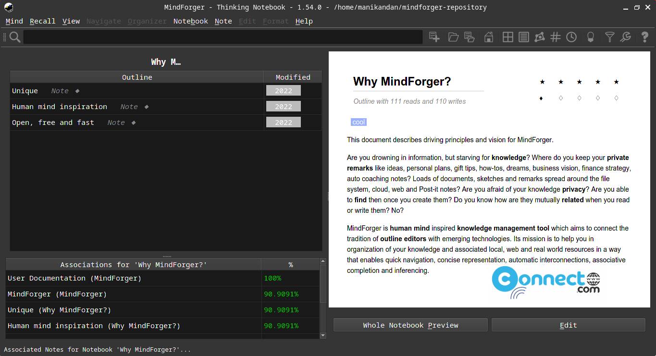This screenshot has width=656, height=356.
Task: Select 'User Documentation (MindForger)' association row
Action: [134, 278]
